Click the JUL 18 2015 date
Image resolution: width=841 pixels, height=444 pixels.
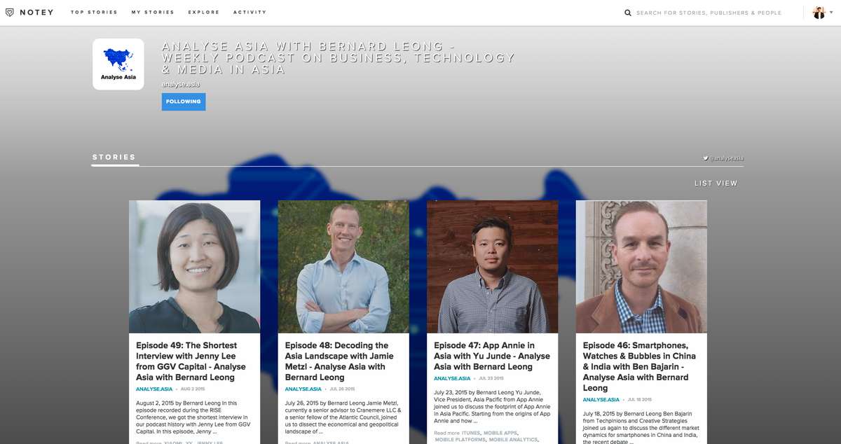640,399
